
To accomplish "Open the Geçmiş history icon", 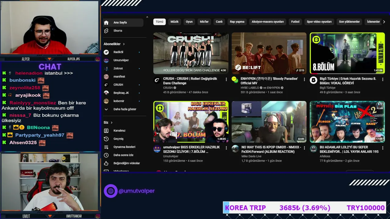I will pos(106,139).
